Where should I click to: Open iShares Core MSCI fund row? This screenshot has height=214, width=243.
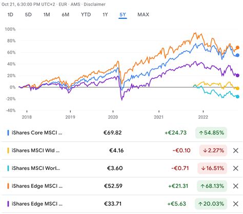(x=122, y=133)
